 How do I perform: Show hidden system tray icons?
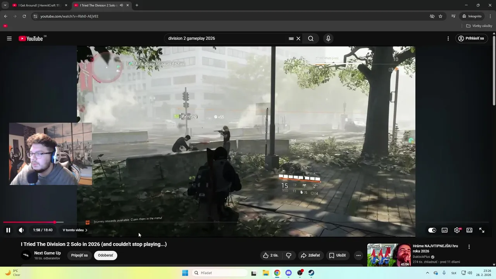click(427, 273)
